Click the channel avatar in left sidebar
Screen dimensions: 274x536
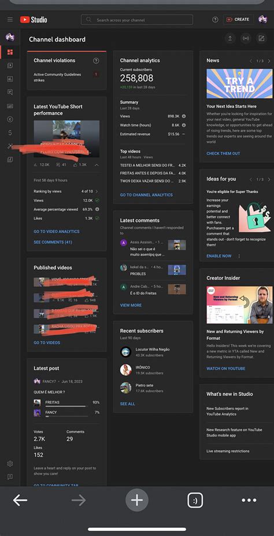click(x=10, y=37)
